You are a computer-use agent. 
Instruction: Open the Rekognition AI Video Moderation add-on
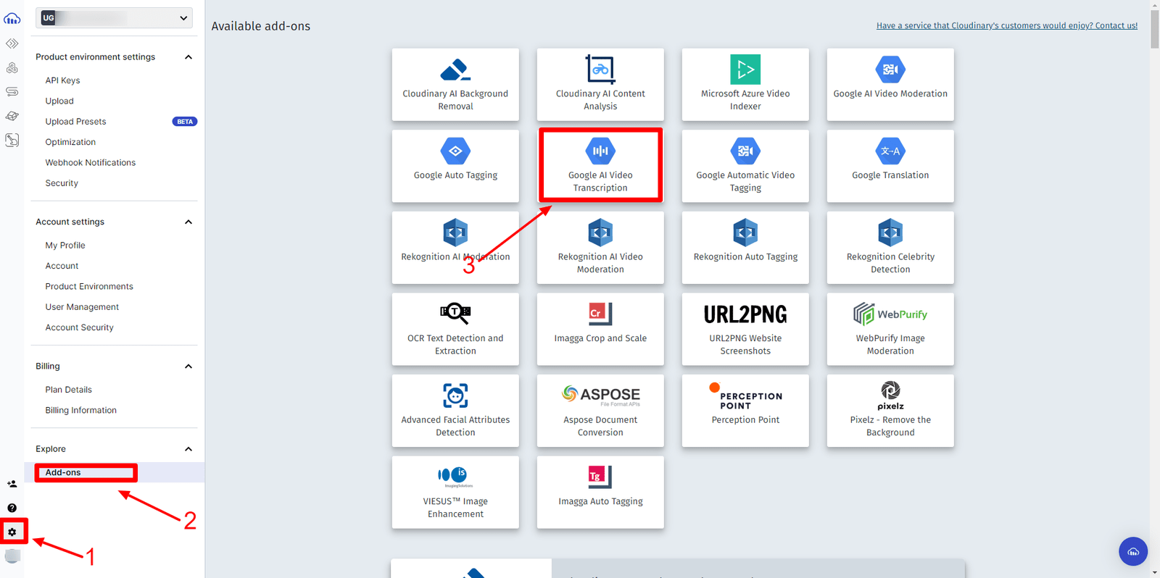[x=600, y=248]
